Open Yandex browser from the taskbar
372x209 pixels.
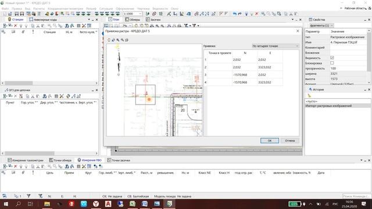coord(96,204)
